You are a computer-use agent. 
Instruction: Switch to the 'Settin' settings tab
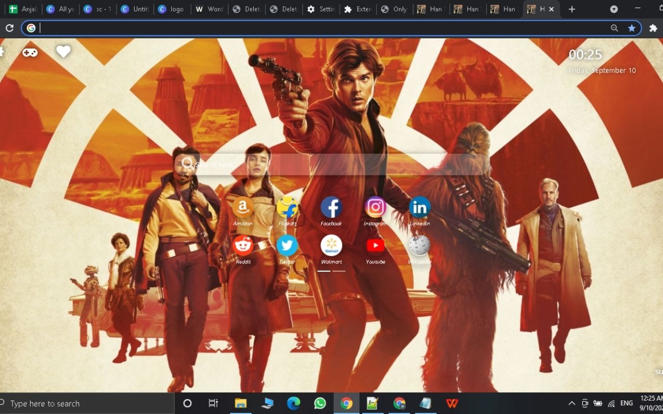tap(322, 9)
